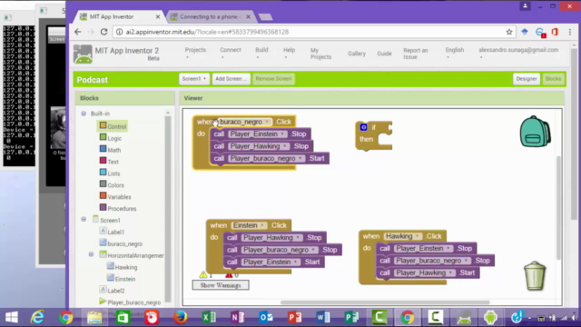Click the trash can icon in Viewer
581x327 pixels.
tap(535, 276)
